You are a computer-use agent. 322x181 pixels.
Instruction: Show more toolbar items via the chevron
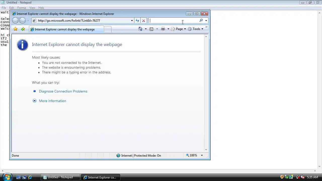pyautogui.click(x=207, y=27)
